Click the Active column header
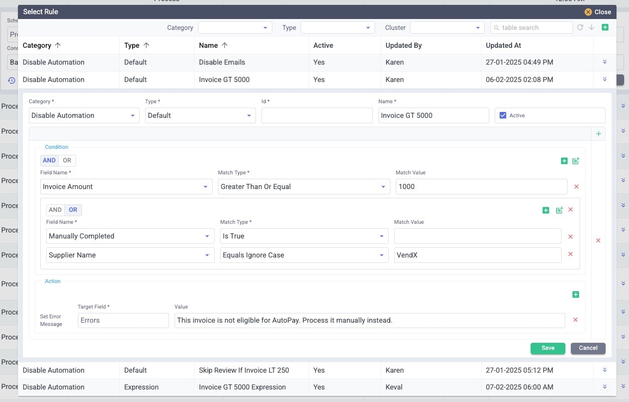 pyautogui.click(x=323, y=45)
